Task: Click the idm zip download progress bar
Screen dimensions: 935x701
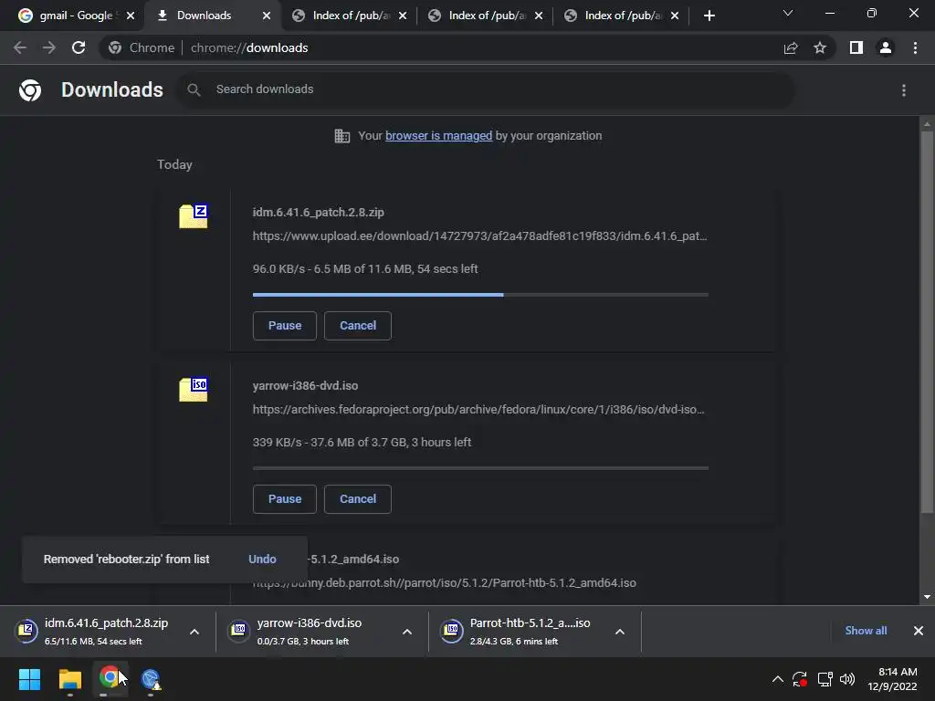Action: (480, 295)
